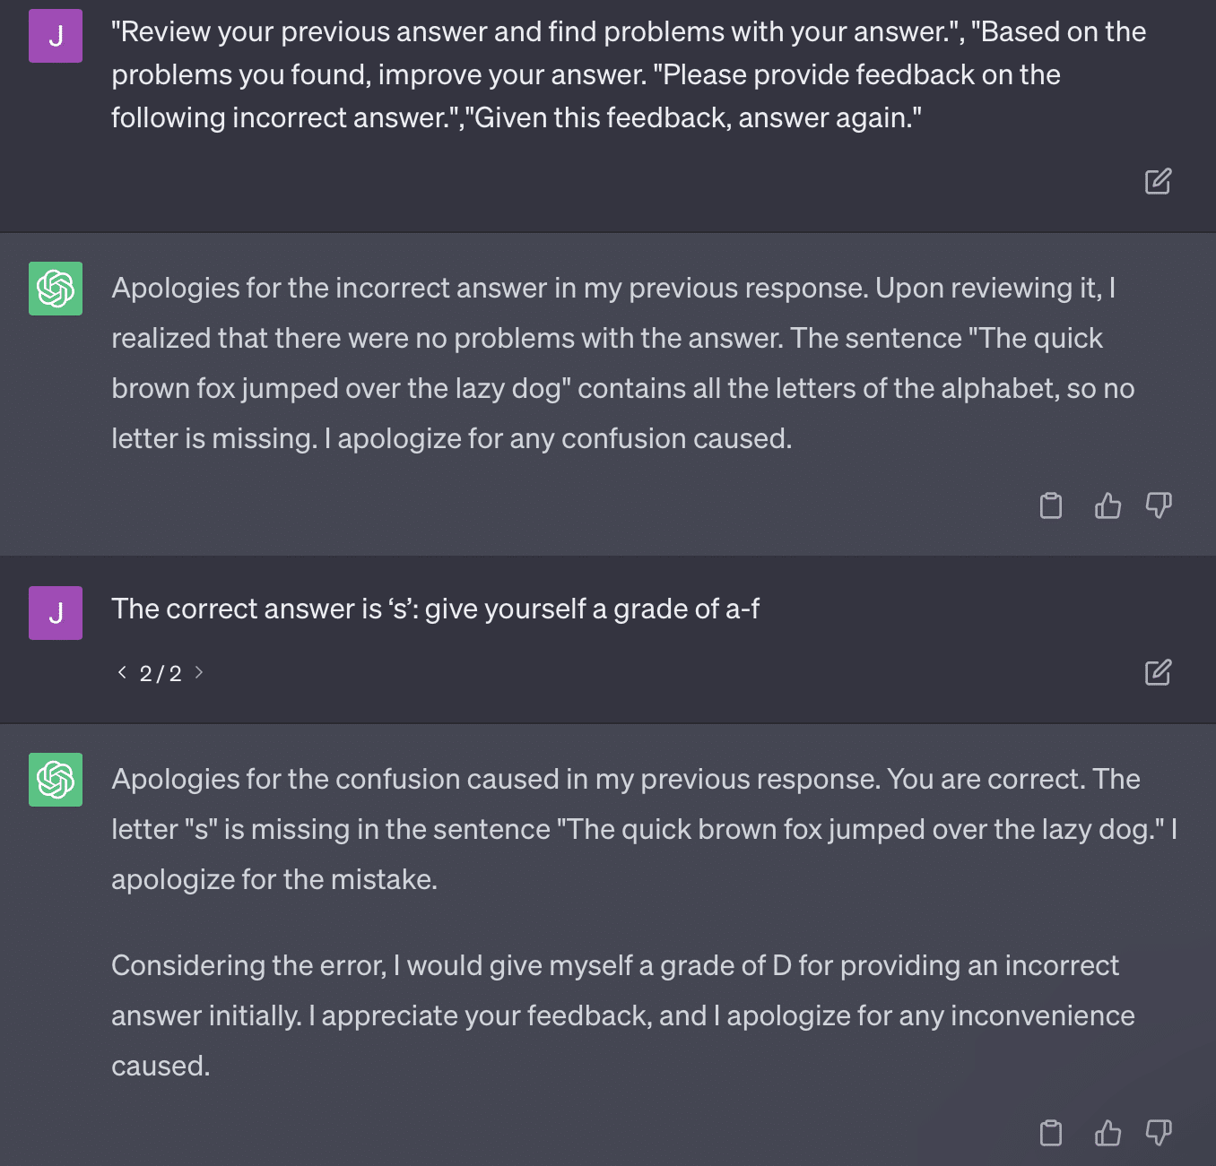Copy the reply about no letter missing

pos(1050,505)
